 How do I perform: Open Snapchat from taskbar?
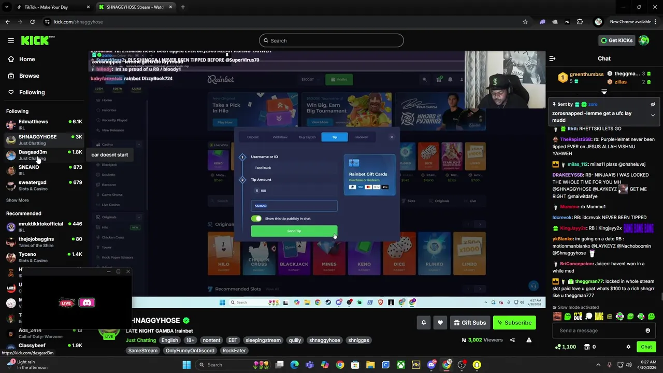(x=477, y=365)
